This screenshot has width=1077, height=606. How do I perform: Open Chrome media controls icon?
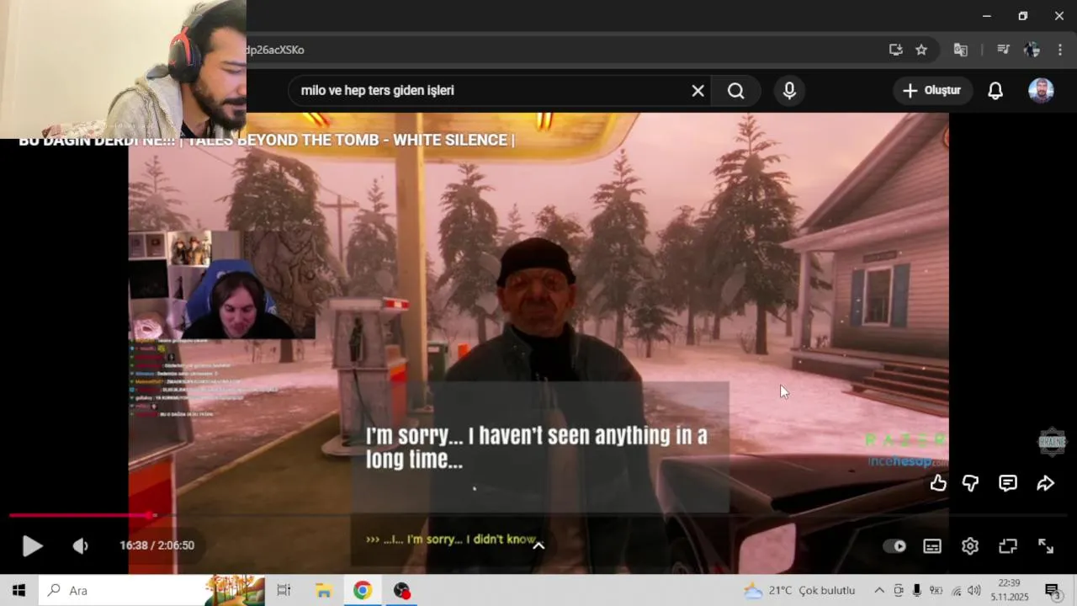[1003, 50]
